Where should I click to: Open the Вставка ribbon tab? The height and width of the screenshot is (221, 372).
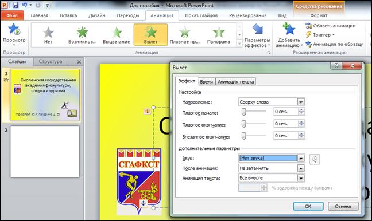tap(68, 15)
